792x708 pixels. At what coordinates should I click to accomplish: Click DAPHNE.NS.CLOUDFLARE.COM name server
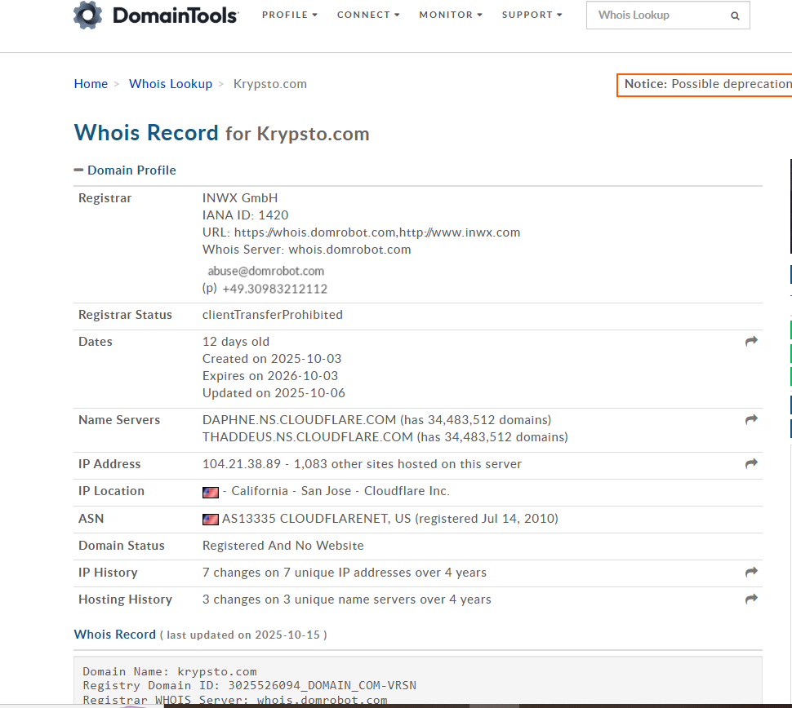point(299,420)
